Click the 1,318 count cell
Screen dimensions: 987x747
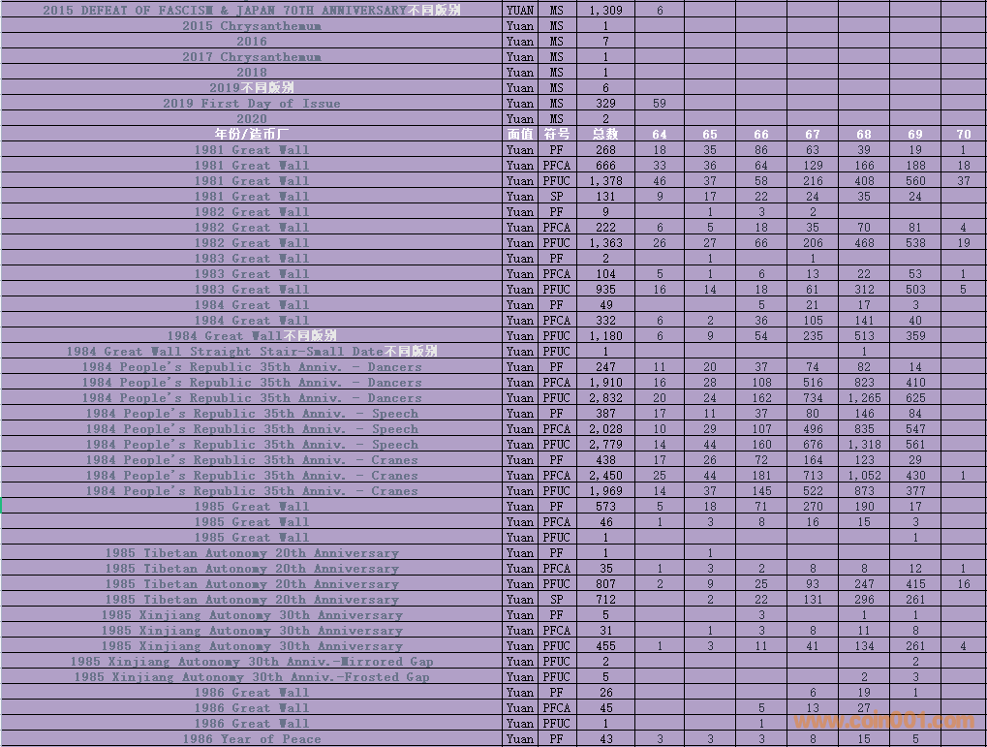863,445
